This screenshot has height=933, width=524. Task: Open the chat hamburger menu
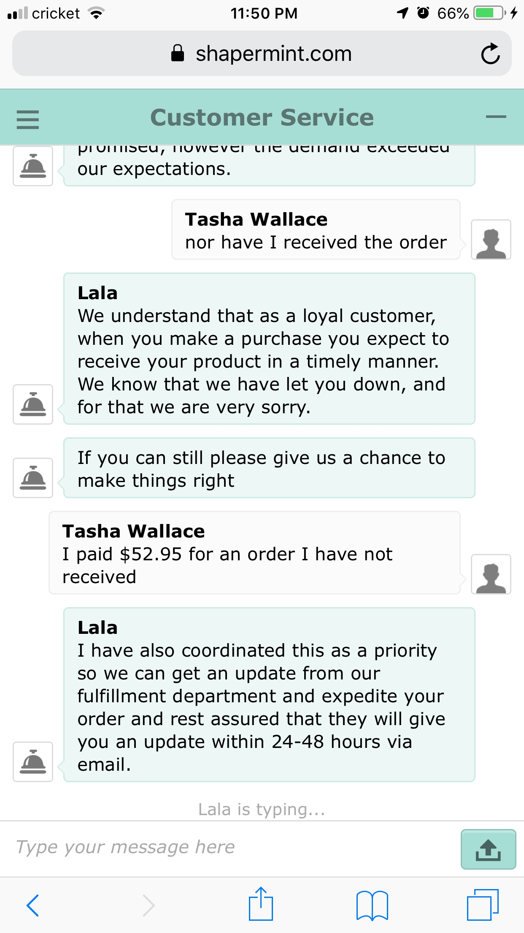tap(28, 119)
